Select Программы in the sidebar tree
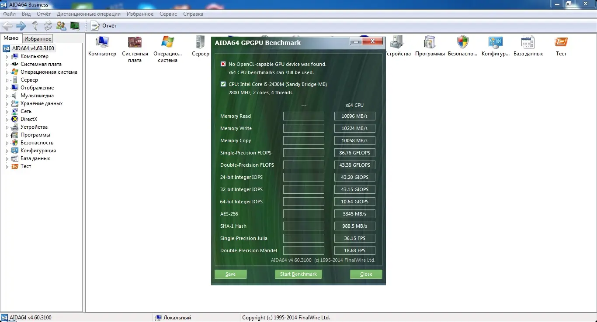The image size is (597, 322). click(35, 135)
